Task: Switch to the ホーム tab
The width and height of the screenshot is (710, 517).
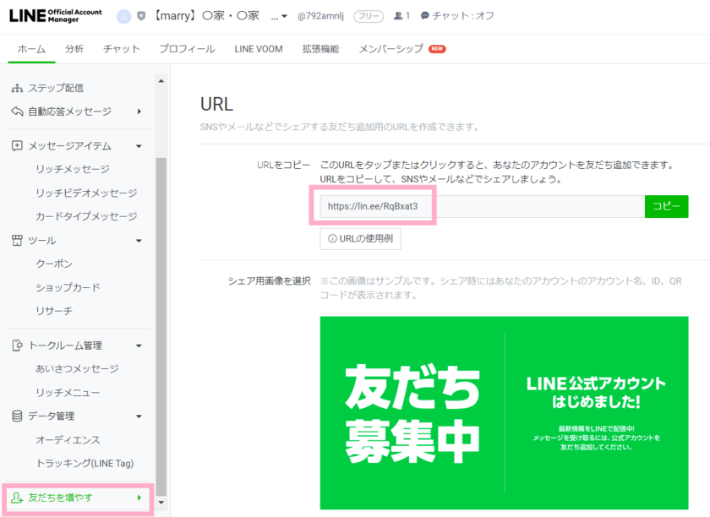Action: [32, 49]
